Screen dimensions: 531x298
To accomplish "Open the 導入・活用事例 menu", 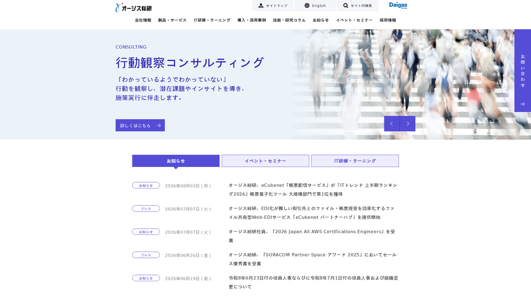I will (x=252, y=20).
